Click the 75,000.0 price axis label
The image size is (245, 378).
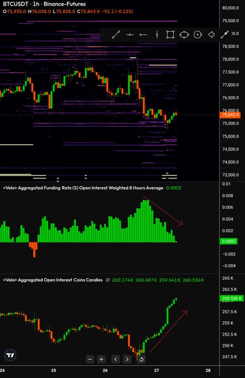click(x=231, y=136)
